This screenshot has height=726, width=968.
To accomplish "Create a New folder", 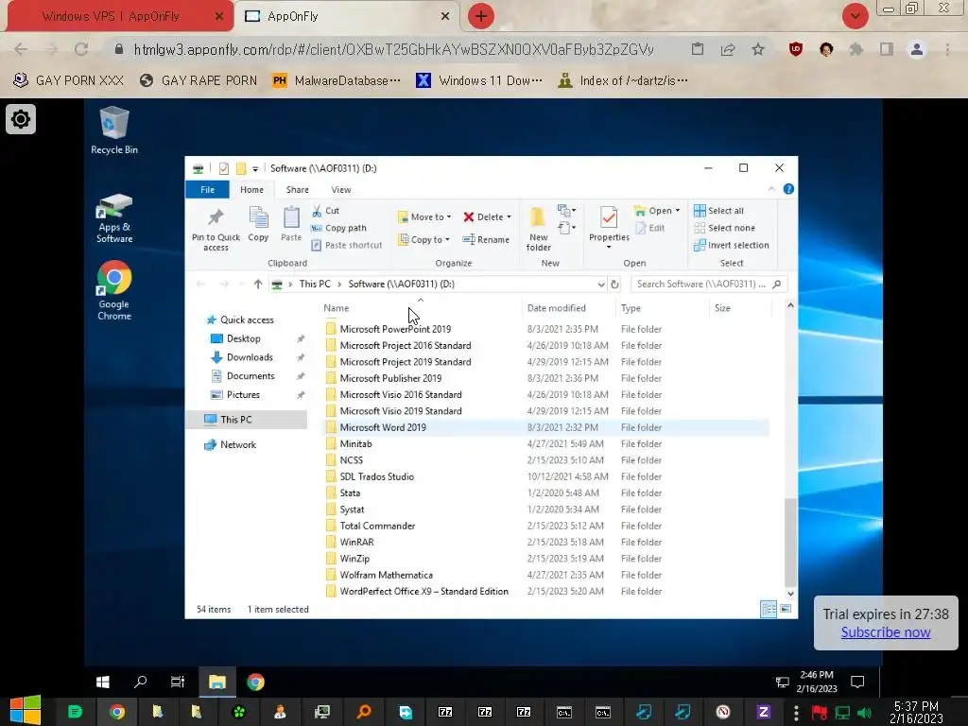I will [x=538, y=229].
